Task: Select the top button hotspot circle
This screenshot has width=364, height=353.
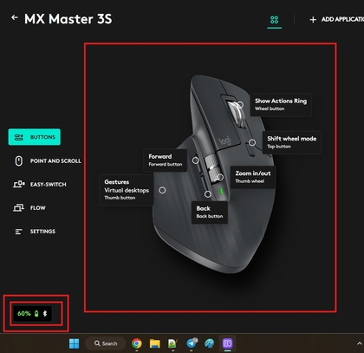Action: (x=252, y=142)
